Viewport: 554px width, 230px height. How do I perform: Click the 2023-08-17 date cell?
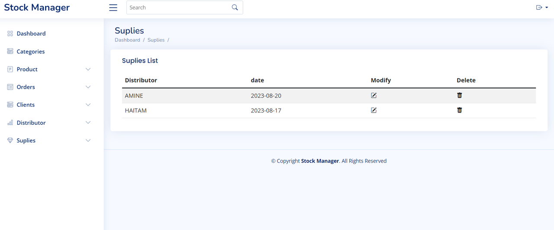[x=266, y=110]
